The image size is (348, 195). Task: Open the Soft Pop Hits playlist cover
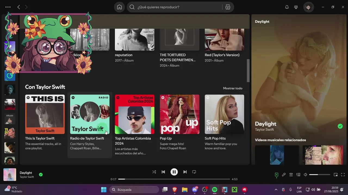(x=224, y=114)
